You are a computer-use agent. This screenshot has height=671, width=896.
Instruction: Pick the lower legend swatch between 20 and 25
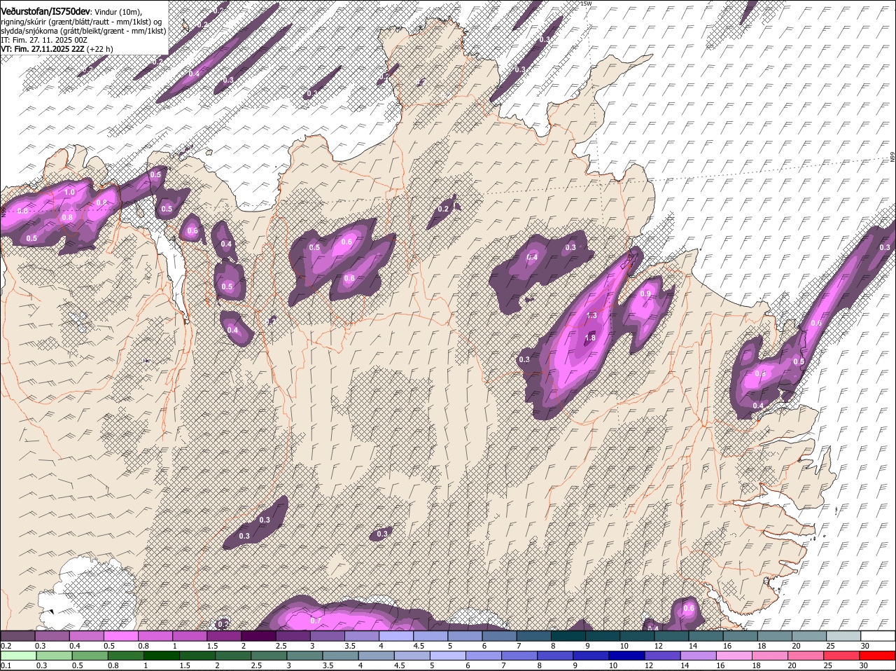(806, 656)
